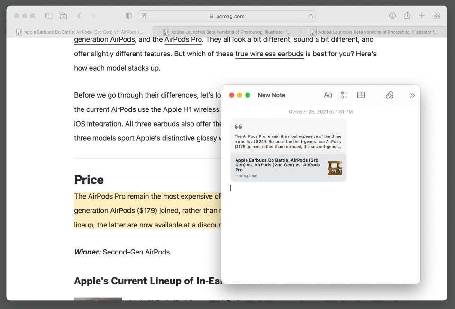This screenshot has width=455, height=309.
Task: Minimize the Quick Note window
Action: pyautogui.click(x=240, y=95)
